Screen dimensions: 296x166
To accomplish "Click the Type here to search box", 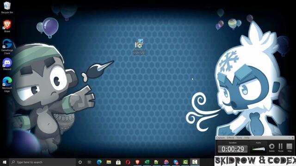I will [43, 162].
